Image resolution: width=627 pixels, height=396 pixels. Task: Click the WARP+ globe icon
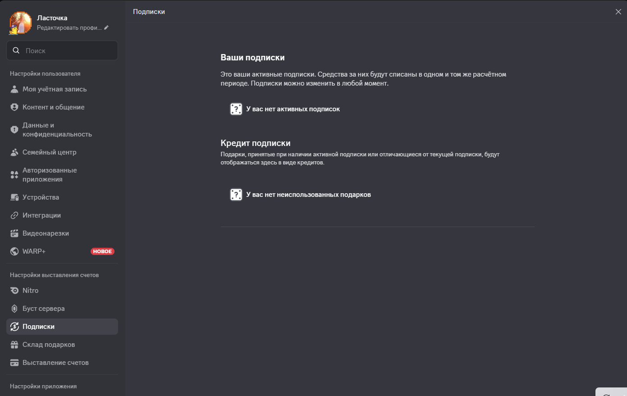pyautogui.click(x=14, y=251)
